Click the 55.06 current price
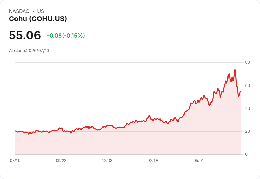Image resolution: width=260 pixels, height=179 pixels. (x=25, y=35)
